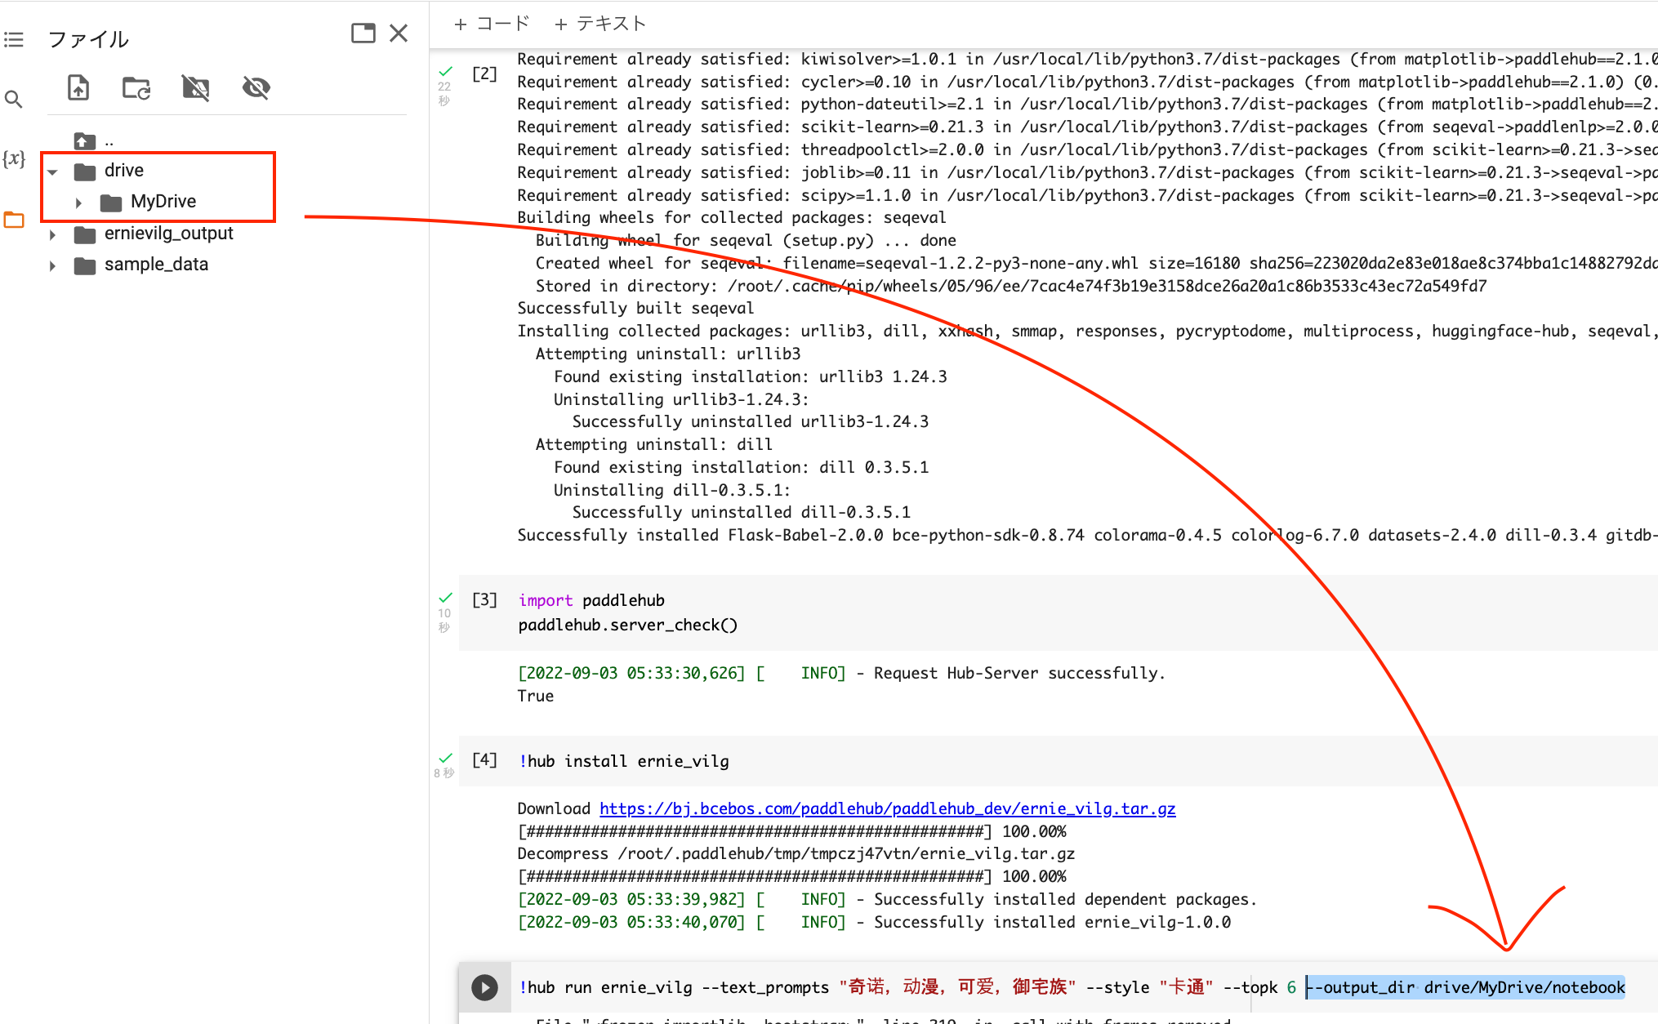Image resolution: width=1658 pixels, height=1024 pixels.
Task: Expand the ernievilg_output folder arrow
Action: coord(53,234)
